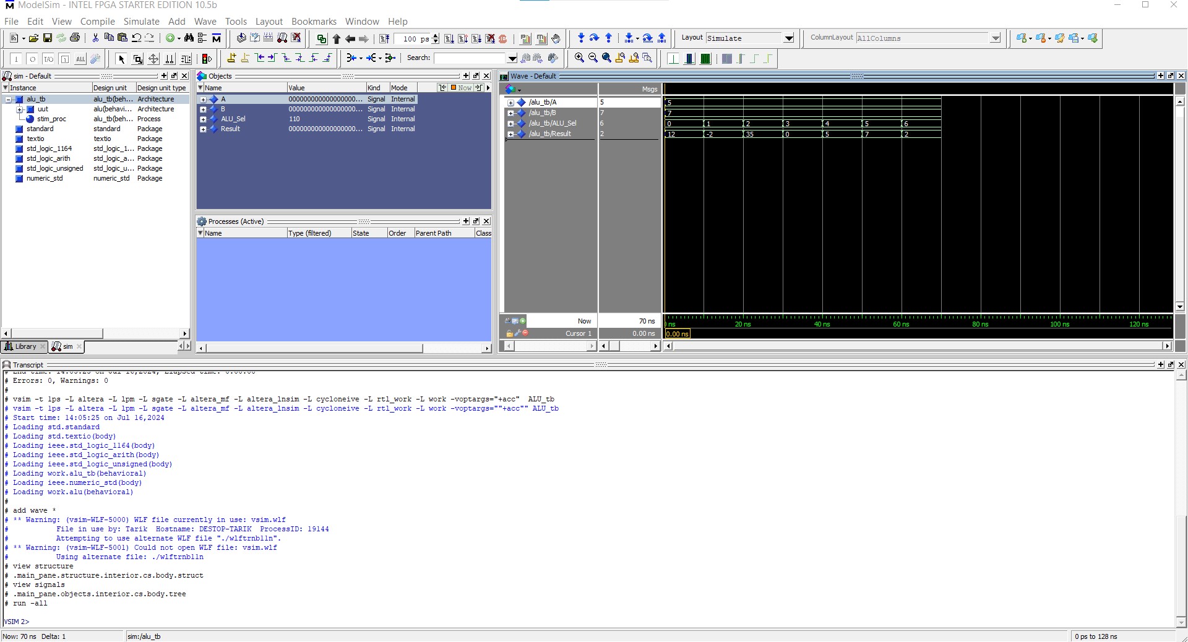Click the Copy toolbar icon
Viewport: 1188px width, 642px height.
click(109, 38)
